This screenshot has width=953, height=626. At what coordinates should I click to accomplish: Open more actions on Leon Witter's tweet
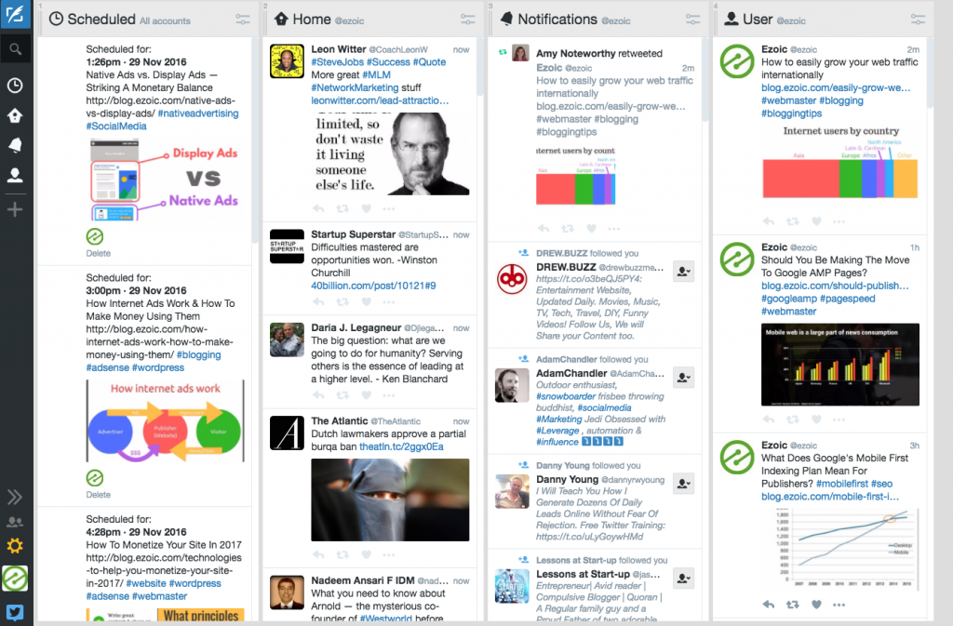[x=389, y=208]
